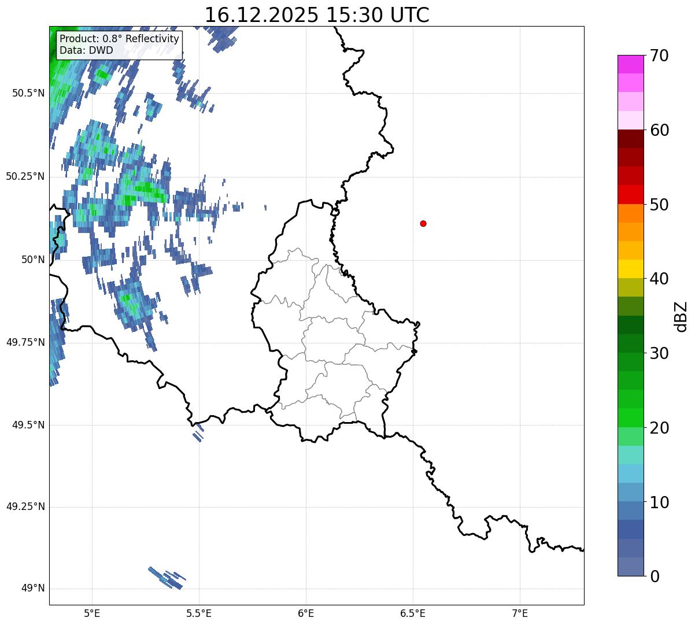Click the colorbar tick label '50'
Image resolution: width=695 pixels, height=625 pixels.
tap(659, 205)
